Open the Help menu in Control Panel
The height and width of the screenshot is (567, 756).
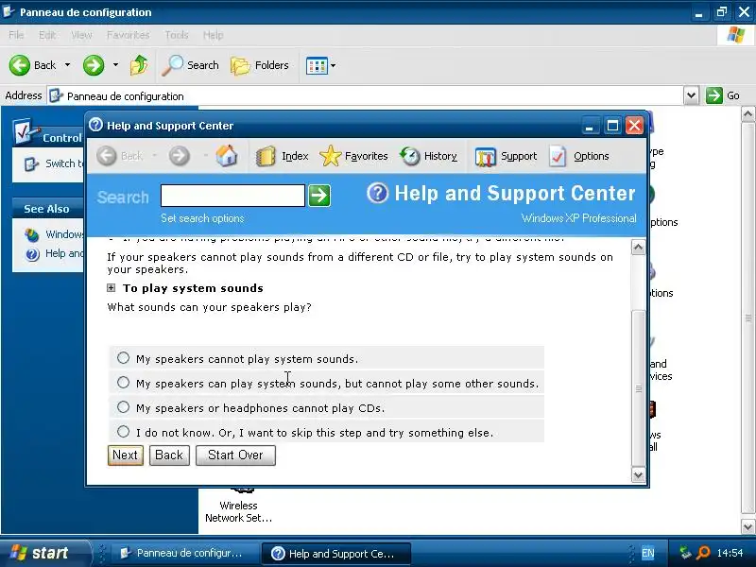point(214,35)
